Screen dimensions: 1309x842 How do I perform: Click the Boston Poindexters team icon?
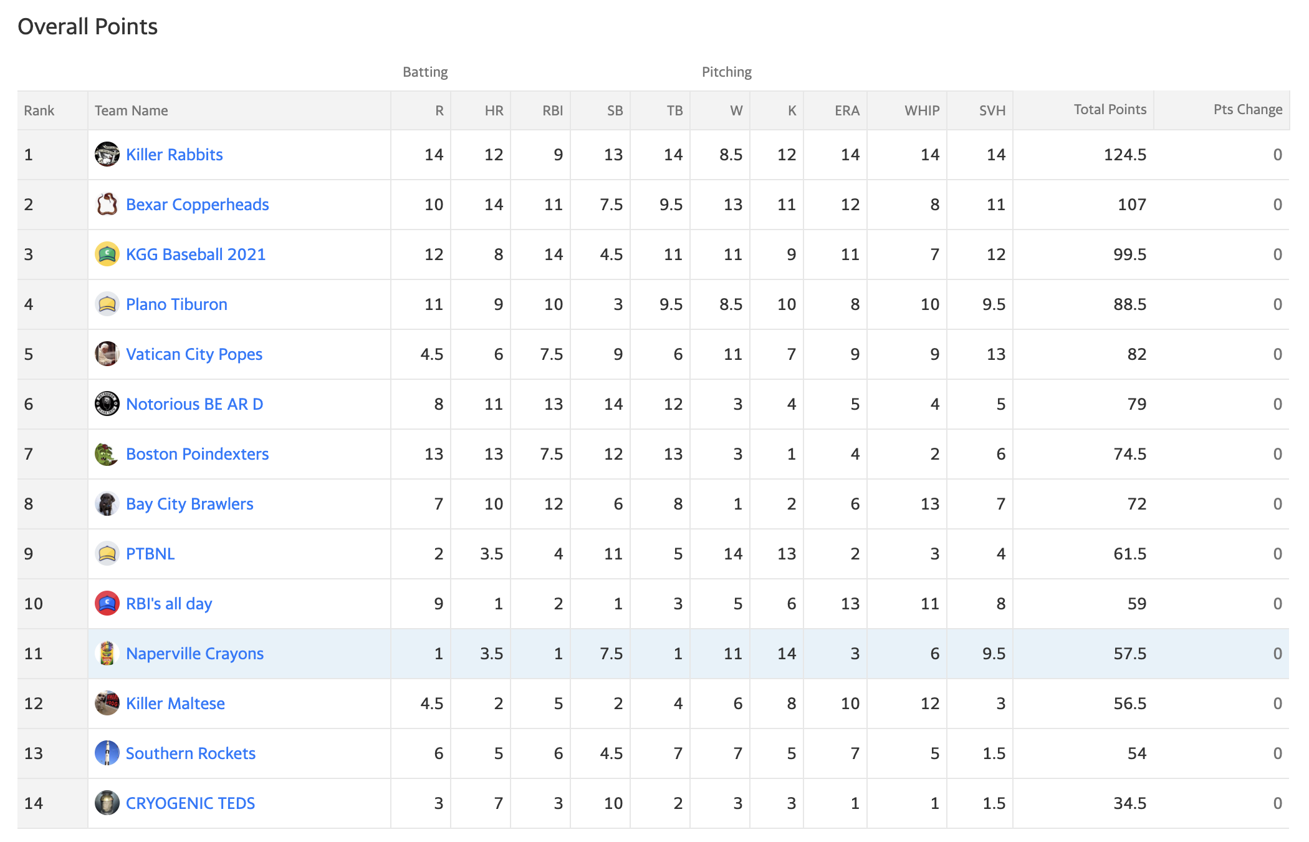[x=107, y=453]
